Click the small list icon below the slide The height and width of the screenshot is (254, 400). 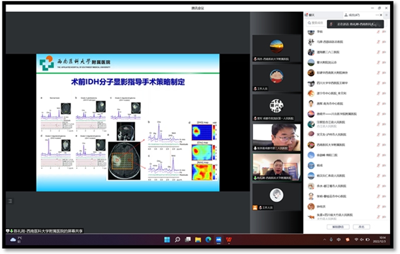[9, 201]
